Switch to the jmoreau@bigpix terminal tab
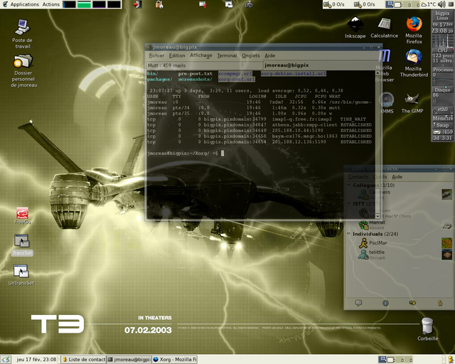Viewport: 455px width, 364px height. [x=321, y=65]
